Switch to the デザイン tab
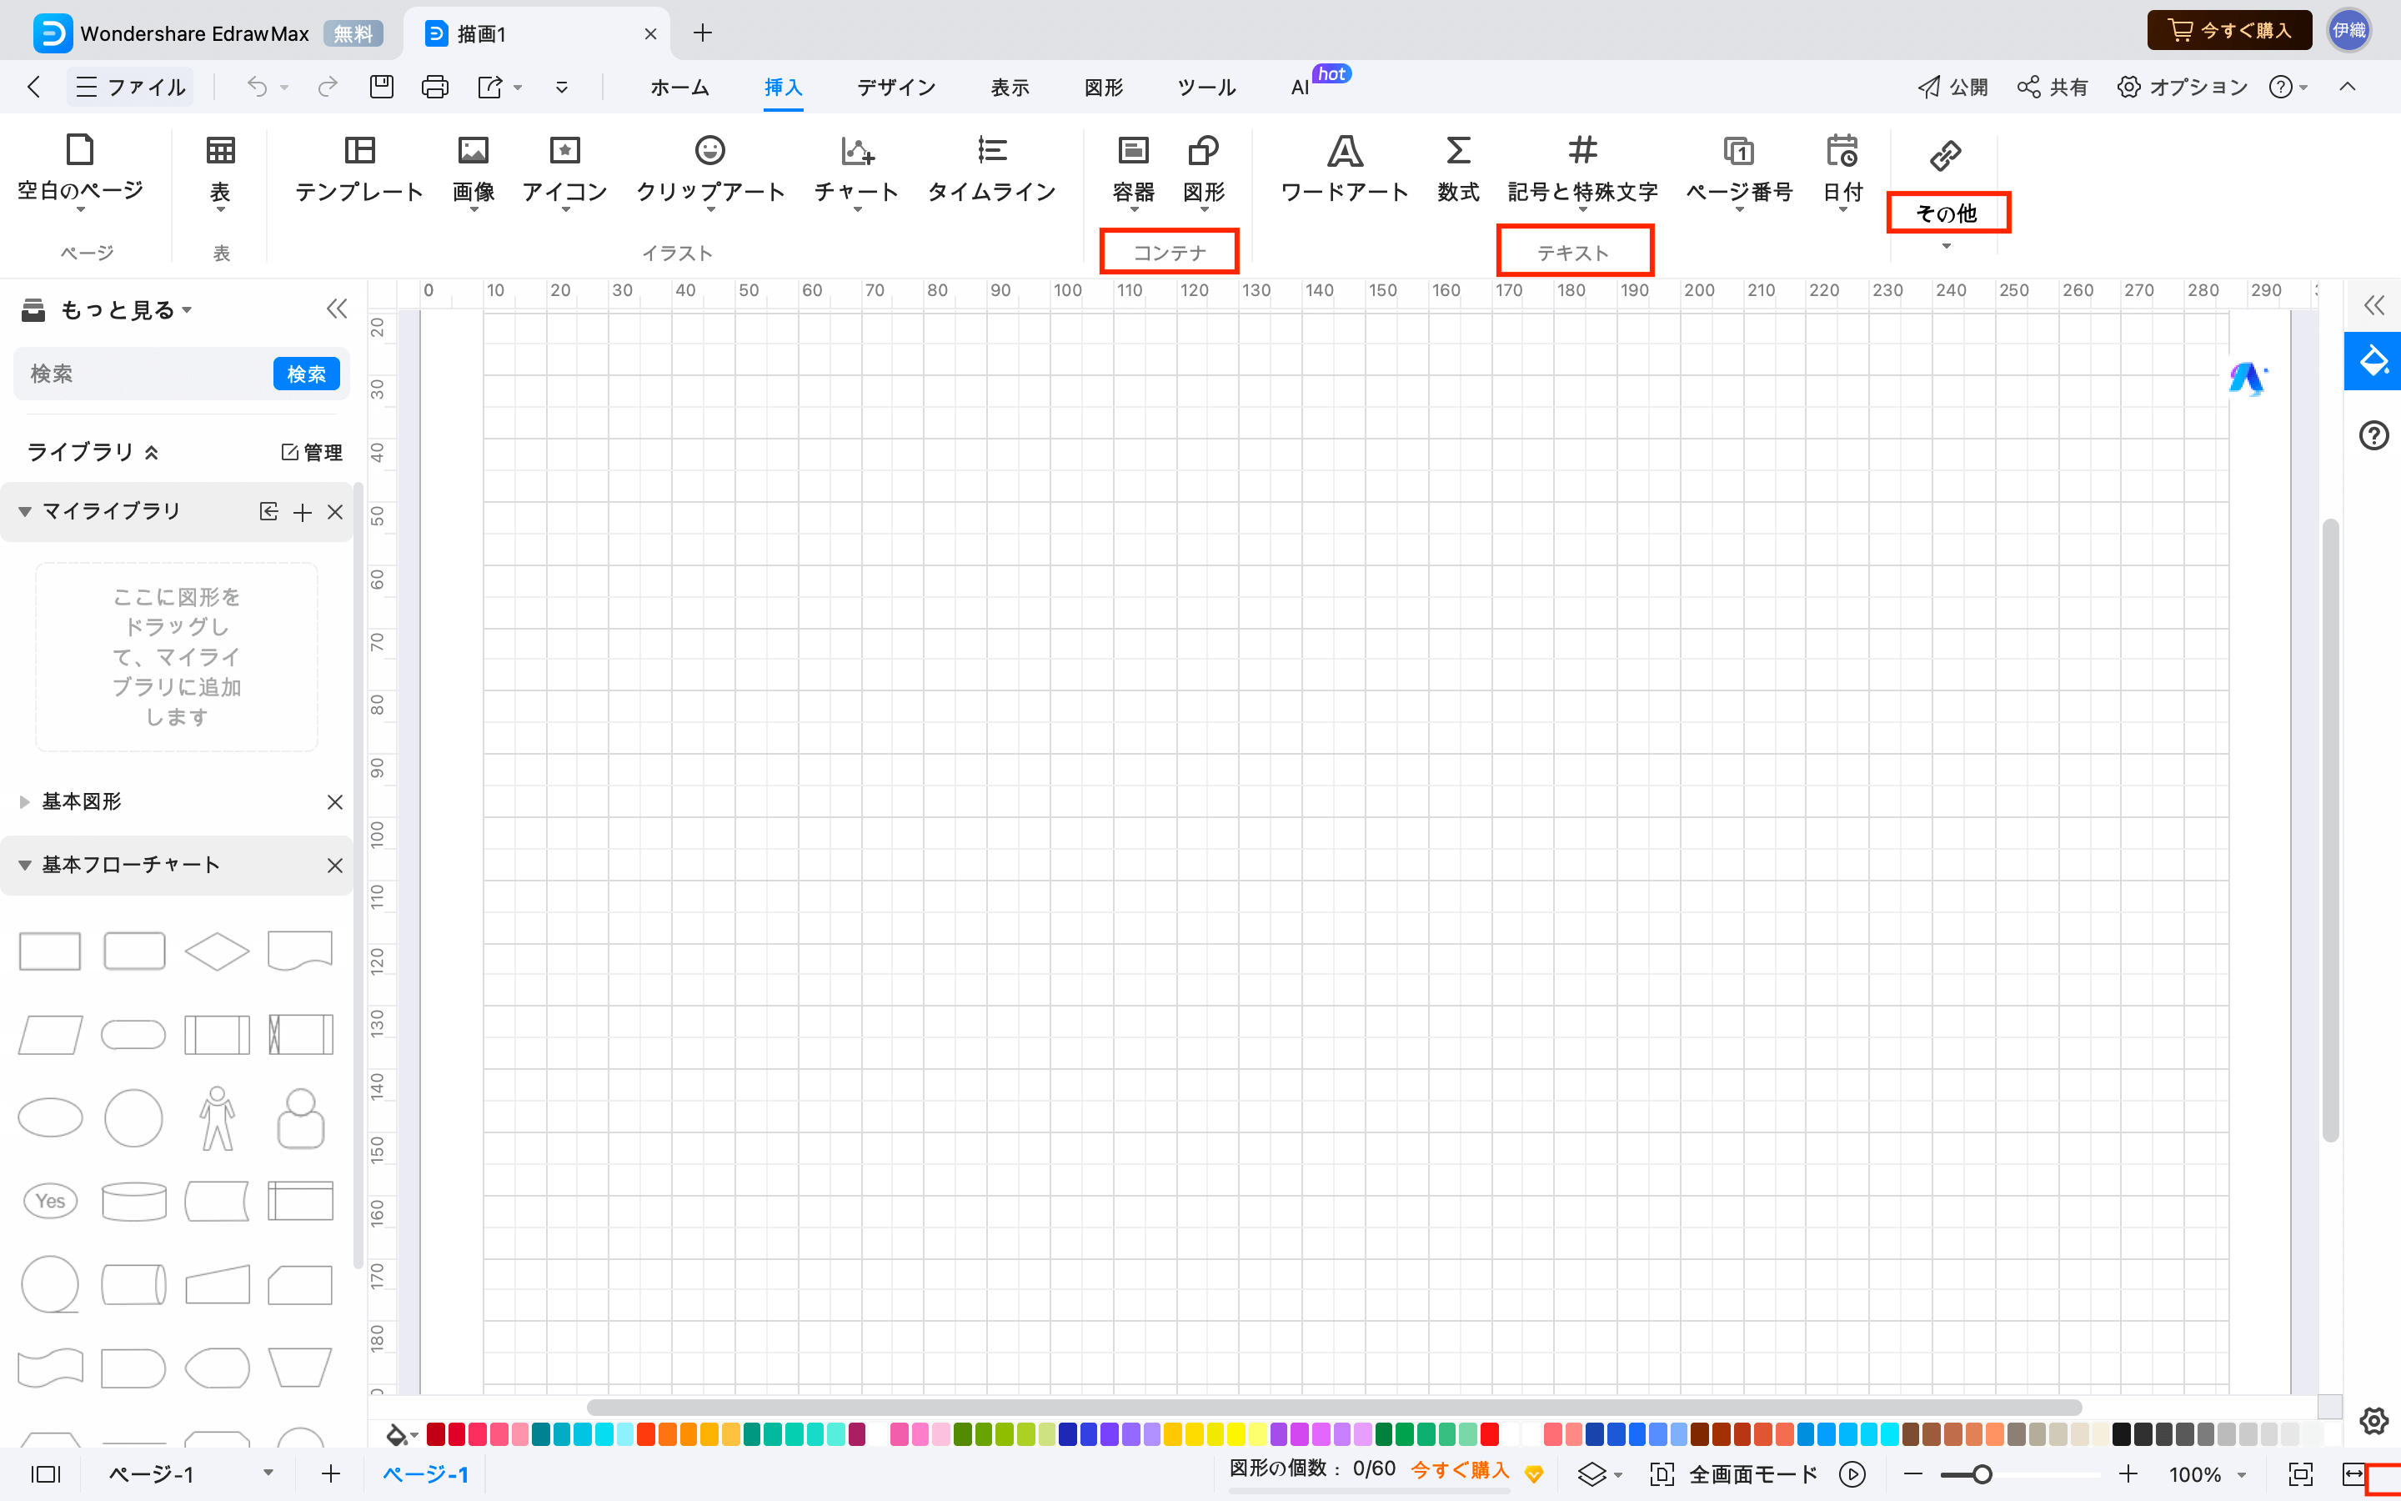 tap(896, 88)
